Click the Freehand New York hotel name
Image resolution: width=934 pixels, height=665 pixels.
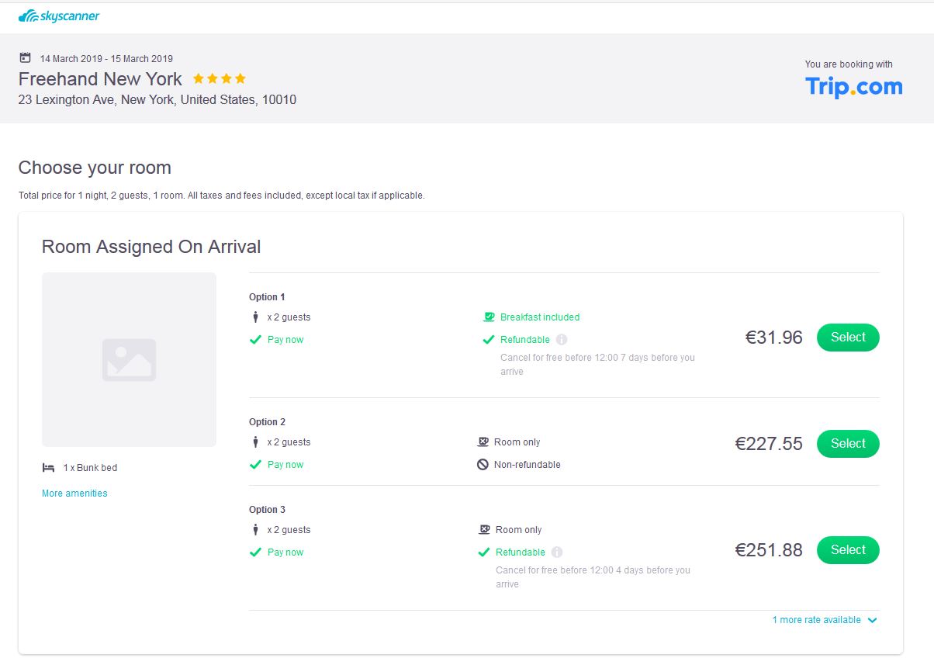click(100, 79)
